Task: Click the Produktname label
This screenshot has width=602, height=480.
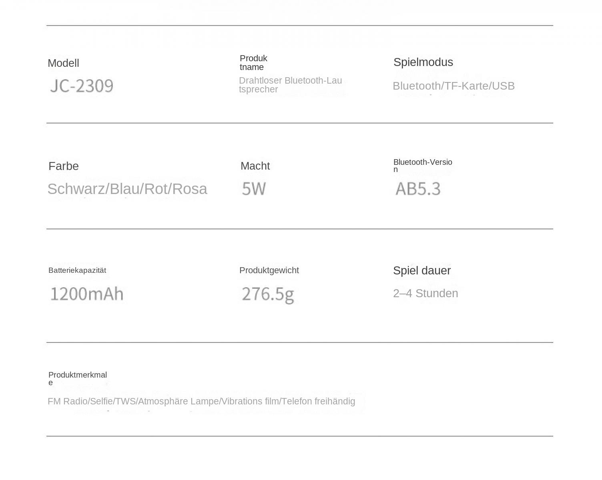Action: point(253,63)
